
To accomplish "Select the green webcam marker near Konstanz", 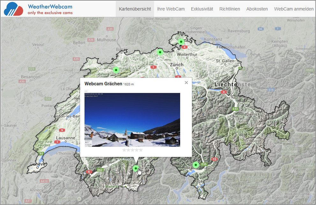I will (181, 42).
